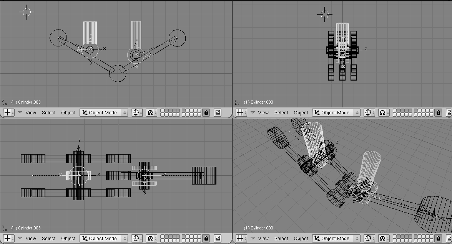
Task: Open the pivot point selector in the perspective view header
Action: pyautogui.click(x=384, y=238)
